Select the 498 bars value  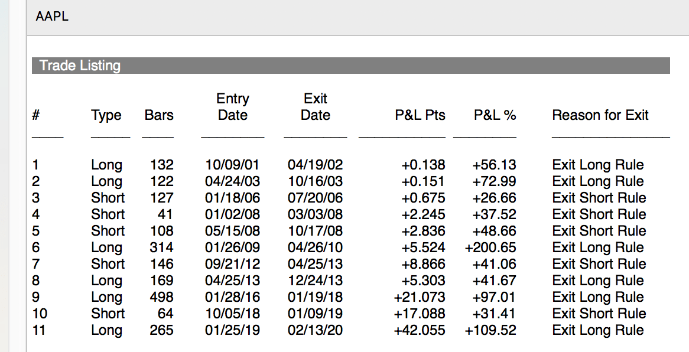click(x=161, y=297)
